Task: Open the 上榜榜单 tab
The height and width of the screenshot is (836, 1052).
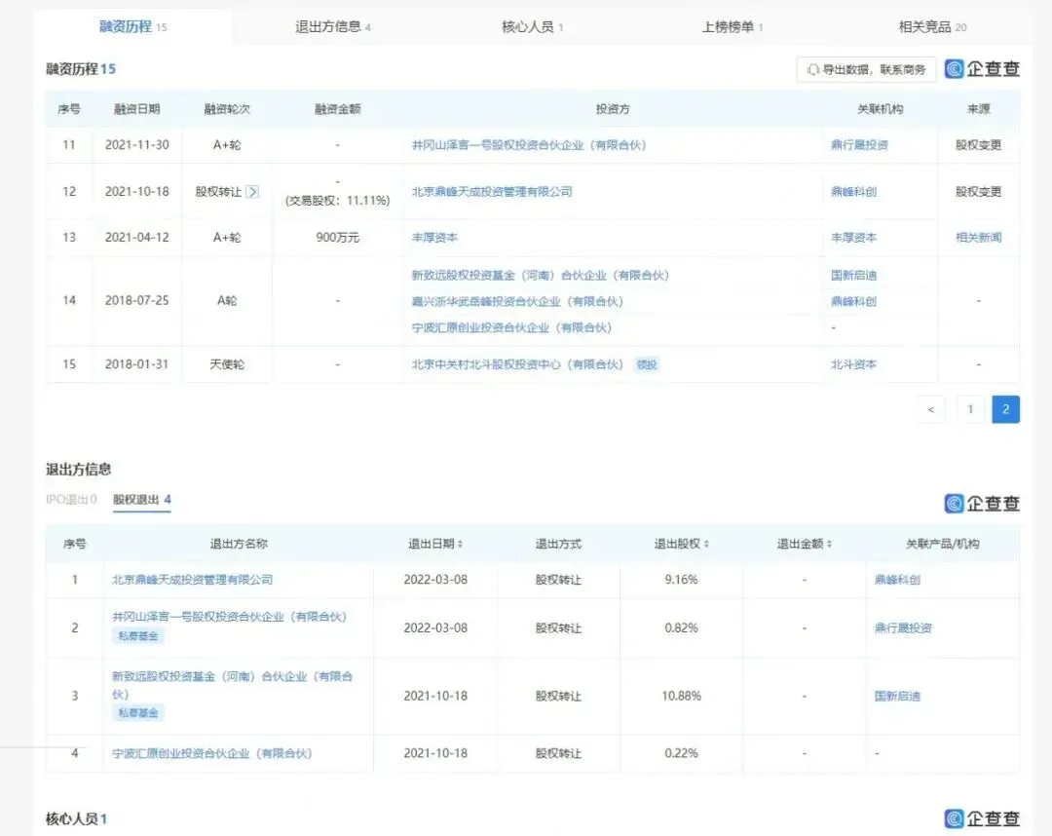Action: pos(732,27)
